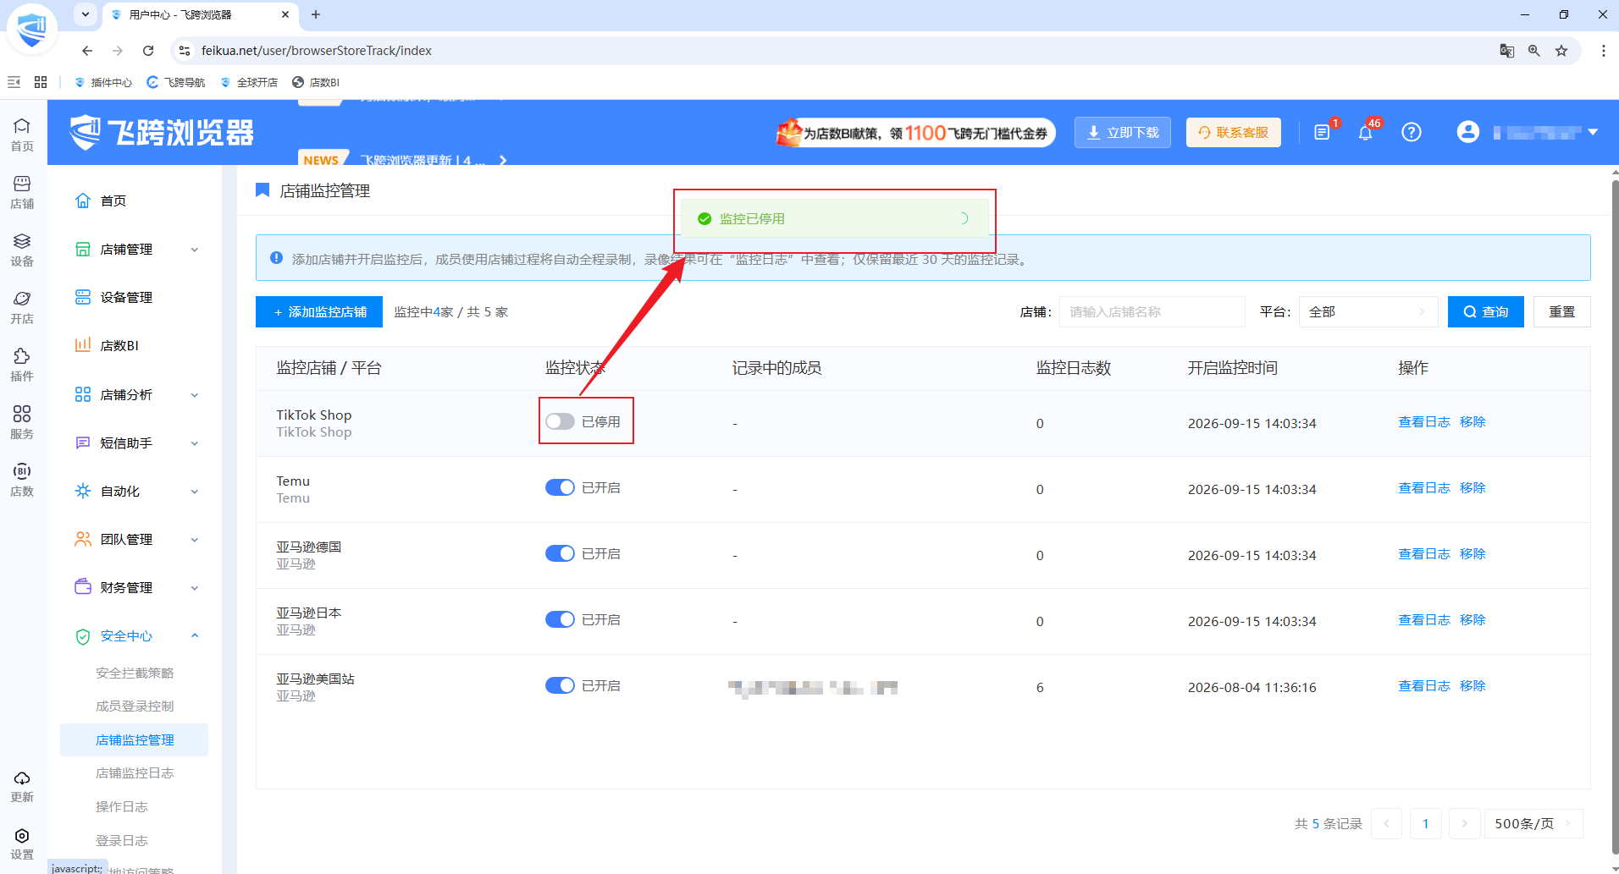Open the 店铺监控日志 submenu item

coord(135,773)
